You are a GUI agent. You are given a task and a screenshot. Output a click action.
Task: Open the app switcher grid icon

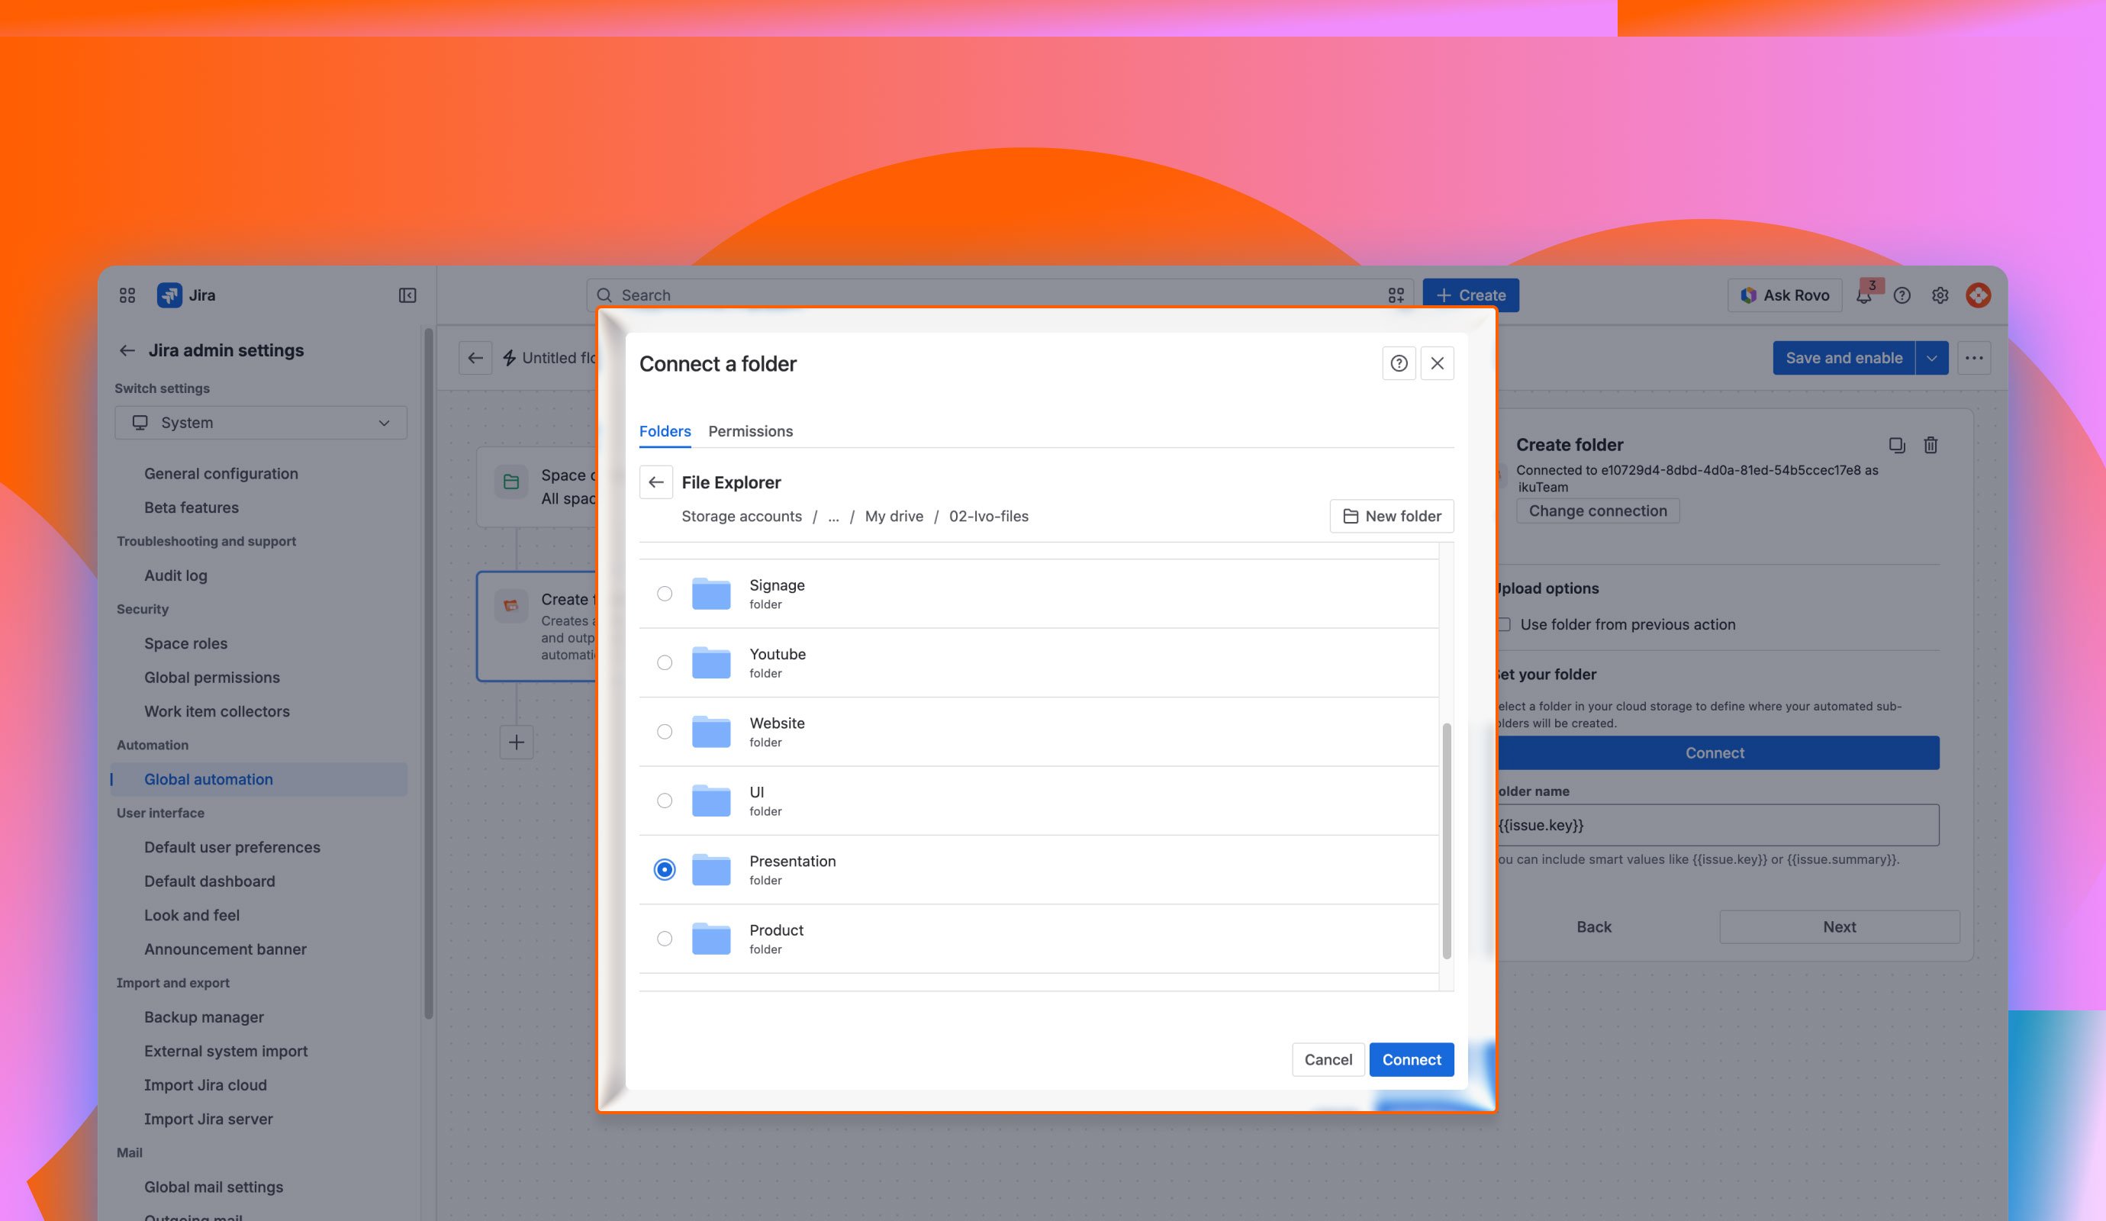pos(127,295)
